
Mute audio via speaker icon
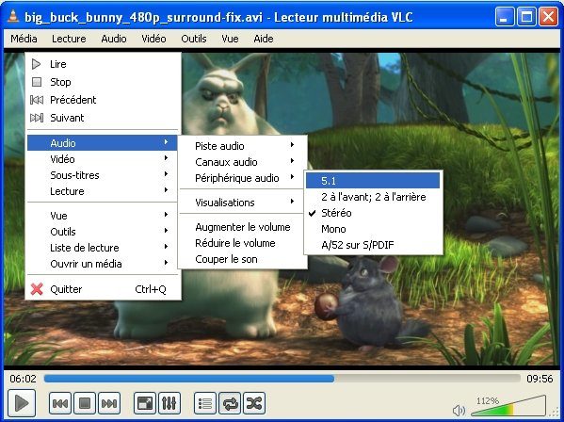pyautogui.click(x=459, y=410)
